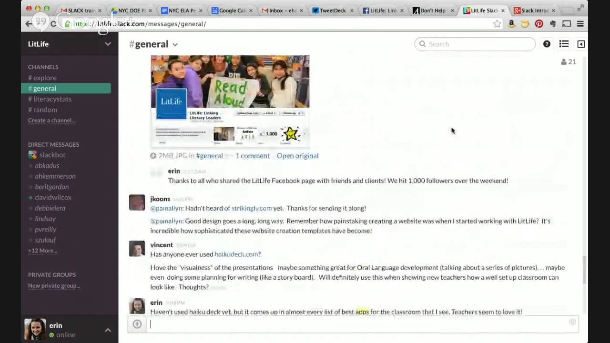610x343 pixels.
Task: Bookmark page with the star icon
Action: (x=497, y=24)
